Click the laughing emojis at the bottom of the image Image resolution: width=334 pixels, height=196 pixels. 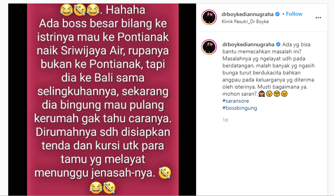tap(103, 187)
